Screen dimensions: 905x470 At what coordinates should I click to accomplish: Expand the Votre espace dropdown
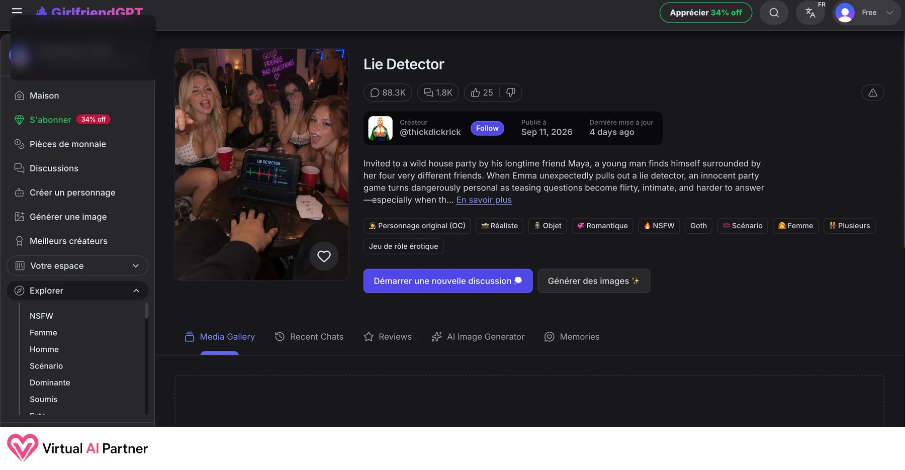pos(77,266)
